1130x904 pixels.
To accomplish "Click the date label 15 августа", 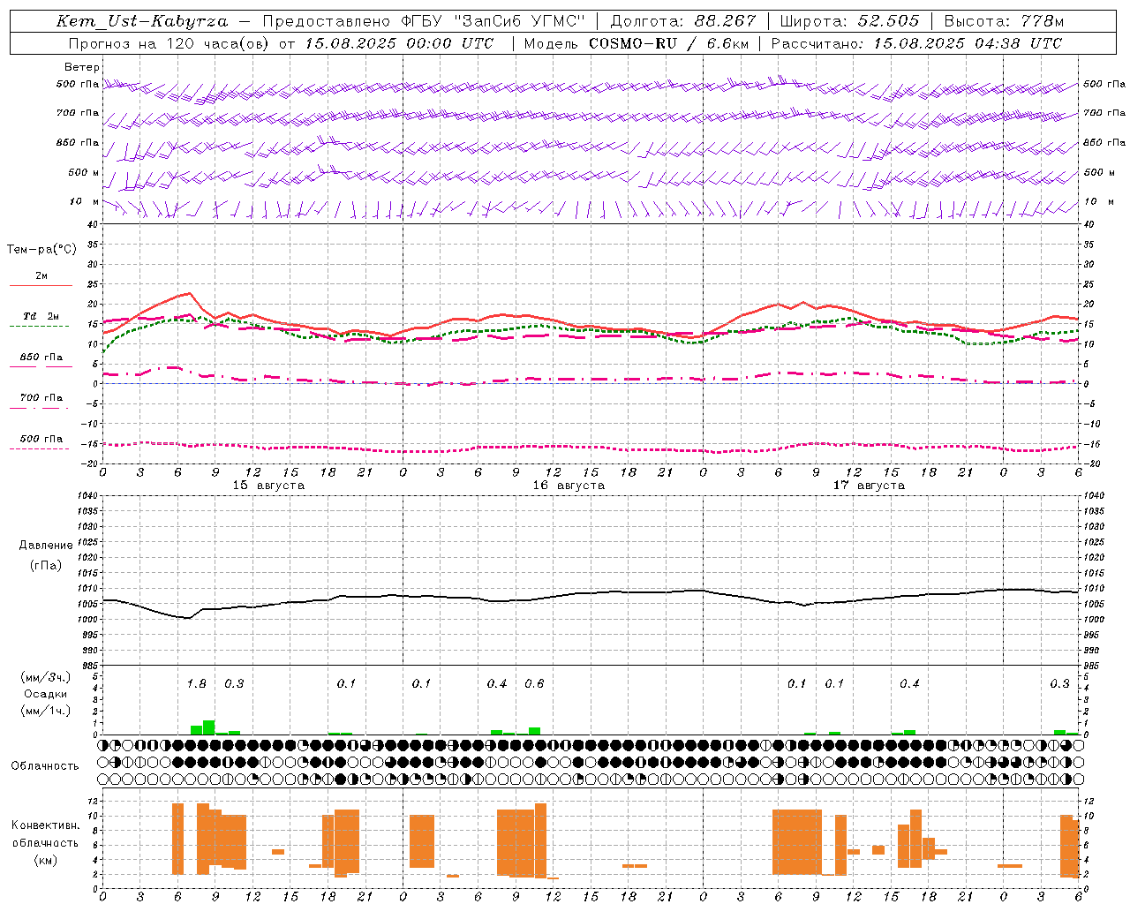I will [x=268, y=486].
